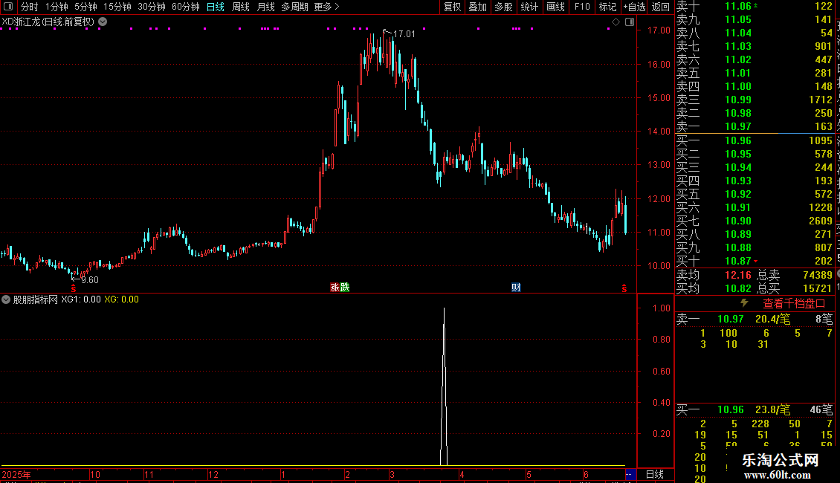The width and height of the screenshot is (840, 483).
Task: Click the panel layout icon at top-left
Action: tap(8, 7)
